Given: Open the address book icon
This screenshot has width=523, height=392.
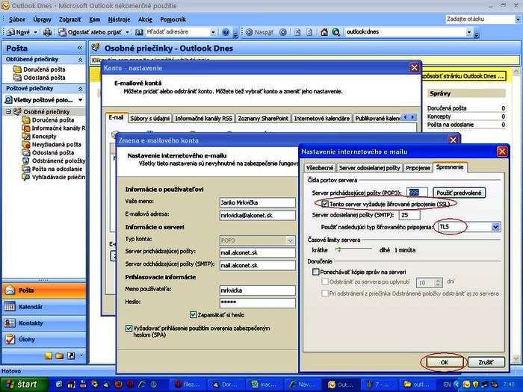Looking at the screenshot, I should pos(139,32).
